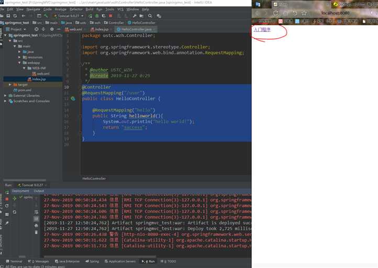This screenshot has width=378, height=268.
Task: Click the red Stop icon in toolbar
Action: [x=110, y=16]
